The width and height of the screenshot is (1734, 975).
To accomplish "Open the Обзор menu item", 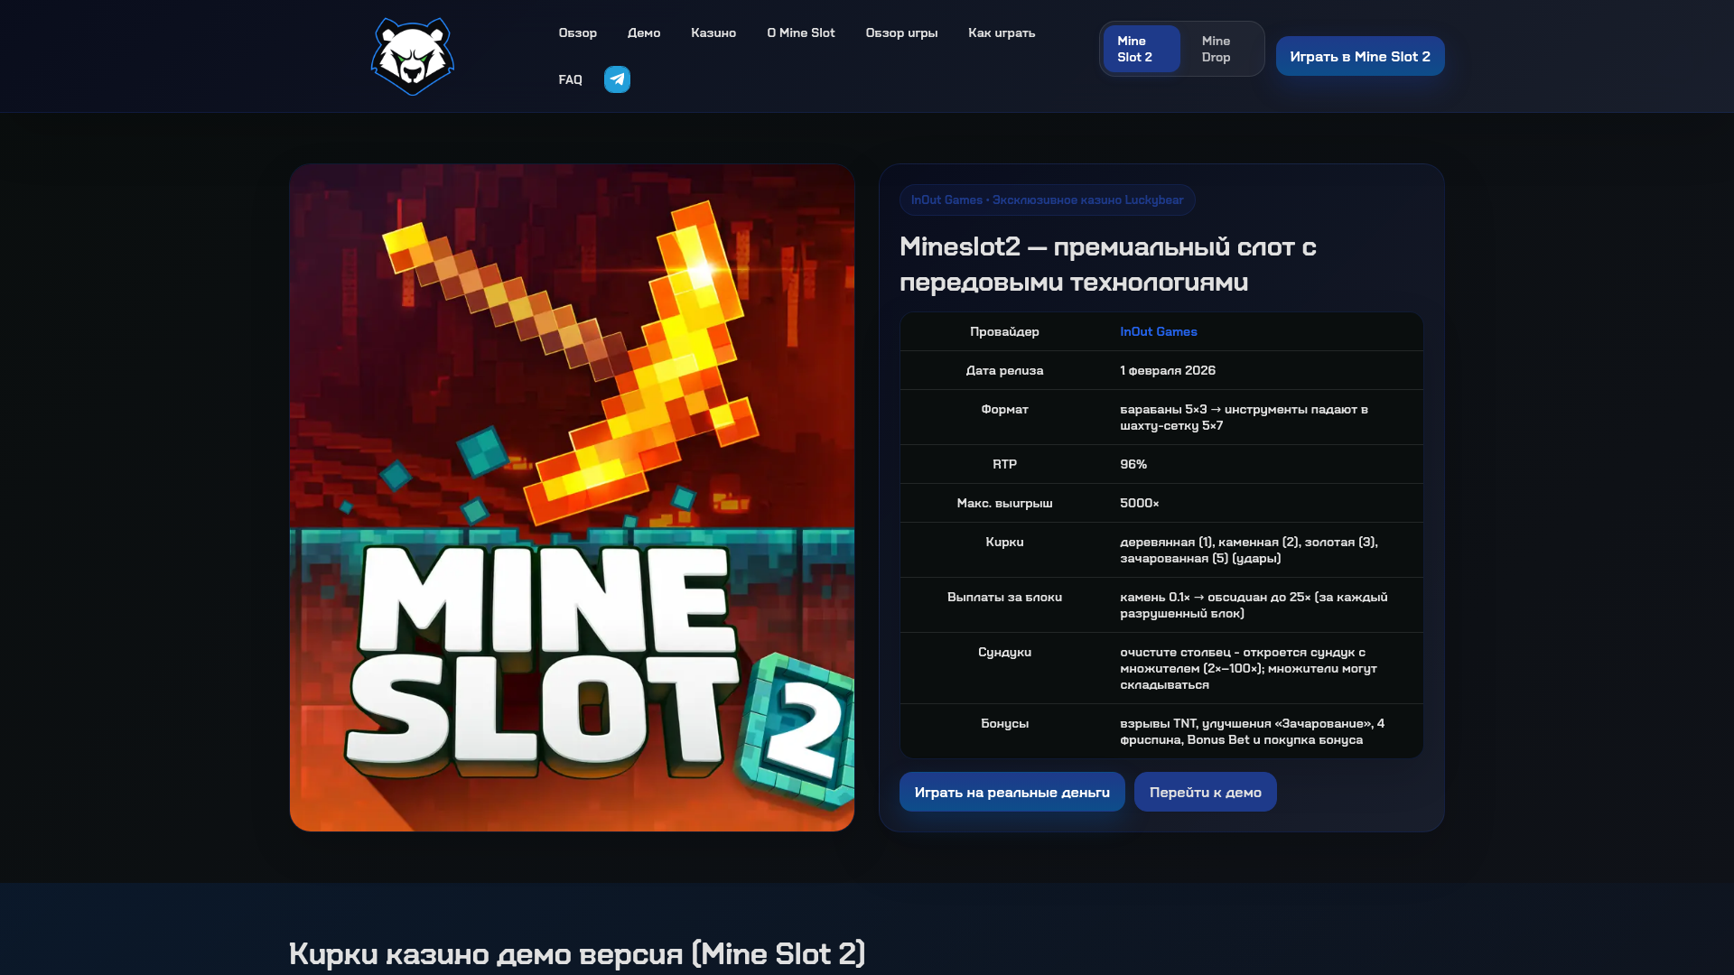I will point(577,32).
